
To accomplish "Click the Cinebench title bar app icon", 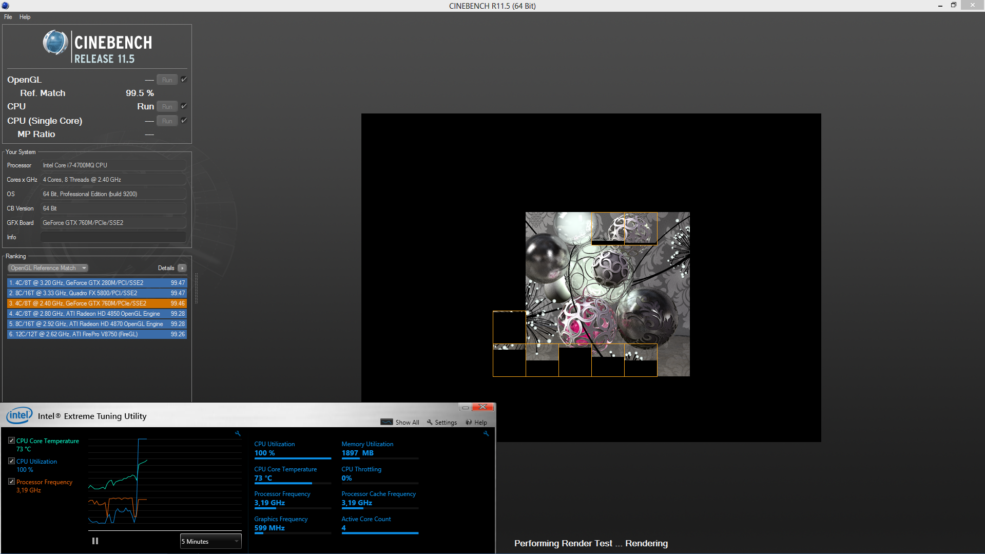I will (5, 6).
